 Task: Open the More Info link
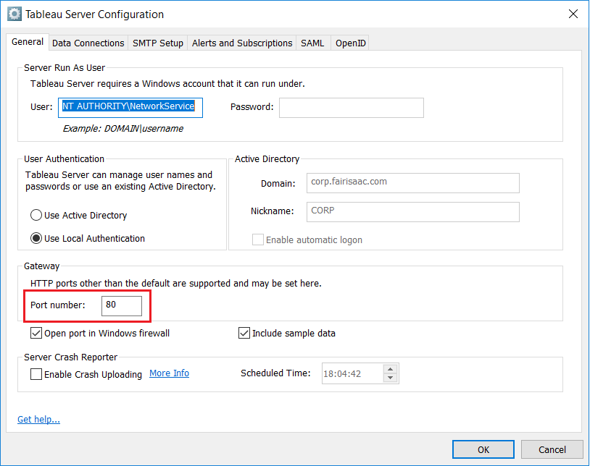click(x=170, y=373)
